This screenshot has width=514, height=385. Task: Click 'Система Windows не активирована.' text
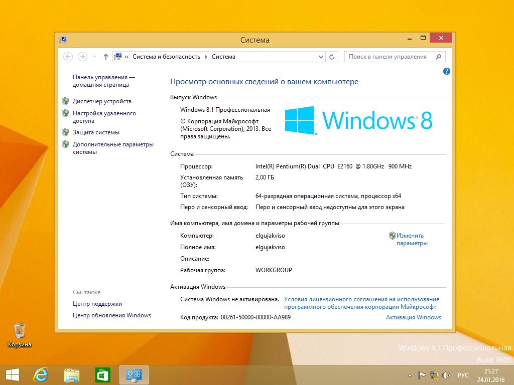(x=229, y=299)
